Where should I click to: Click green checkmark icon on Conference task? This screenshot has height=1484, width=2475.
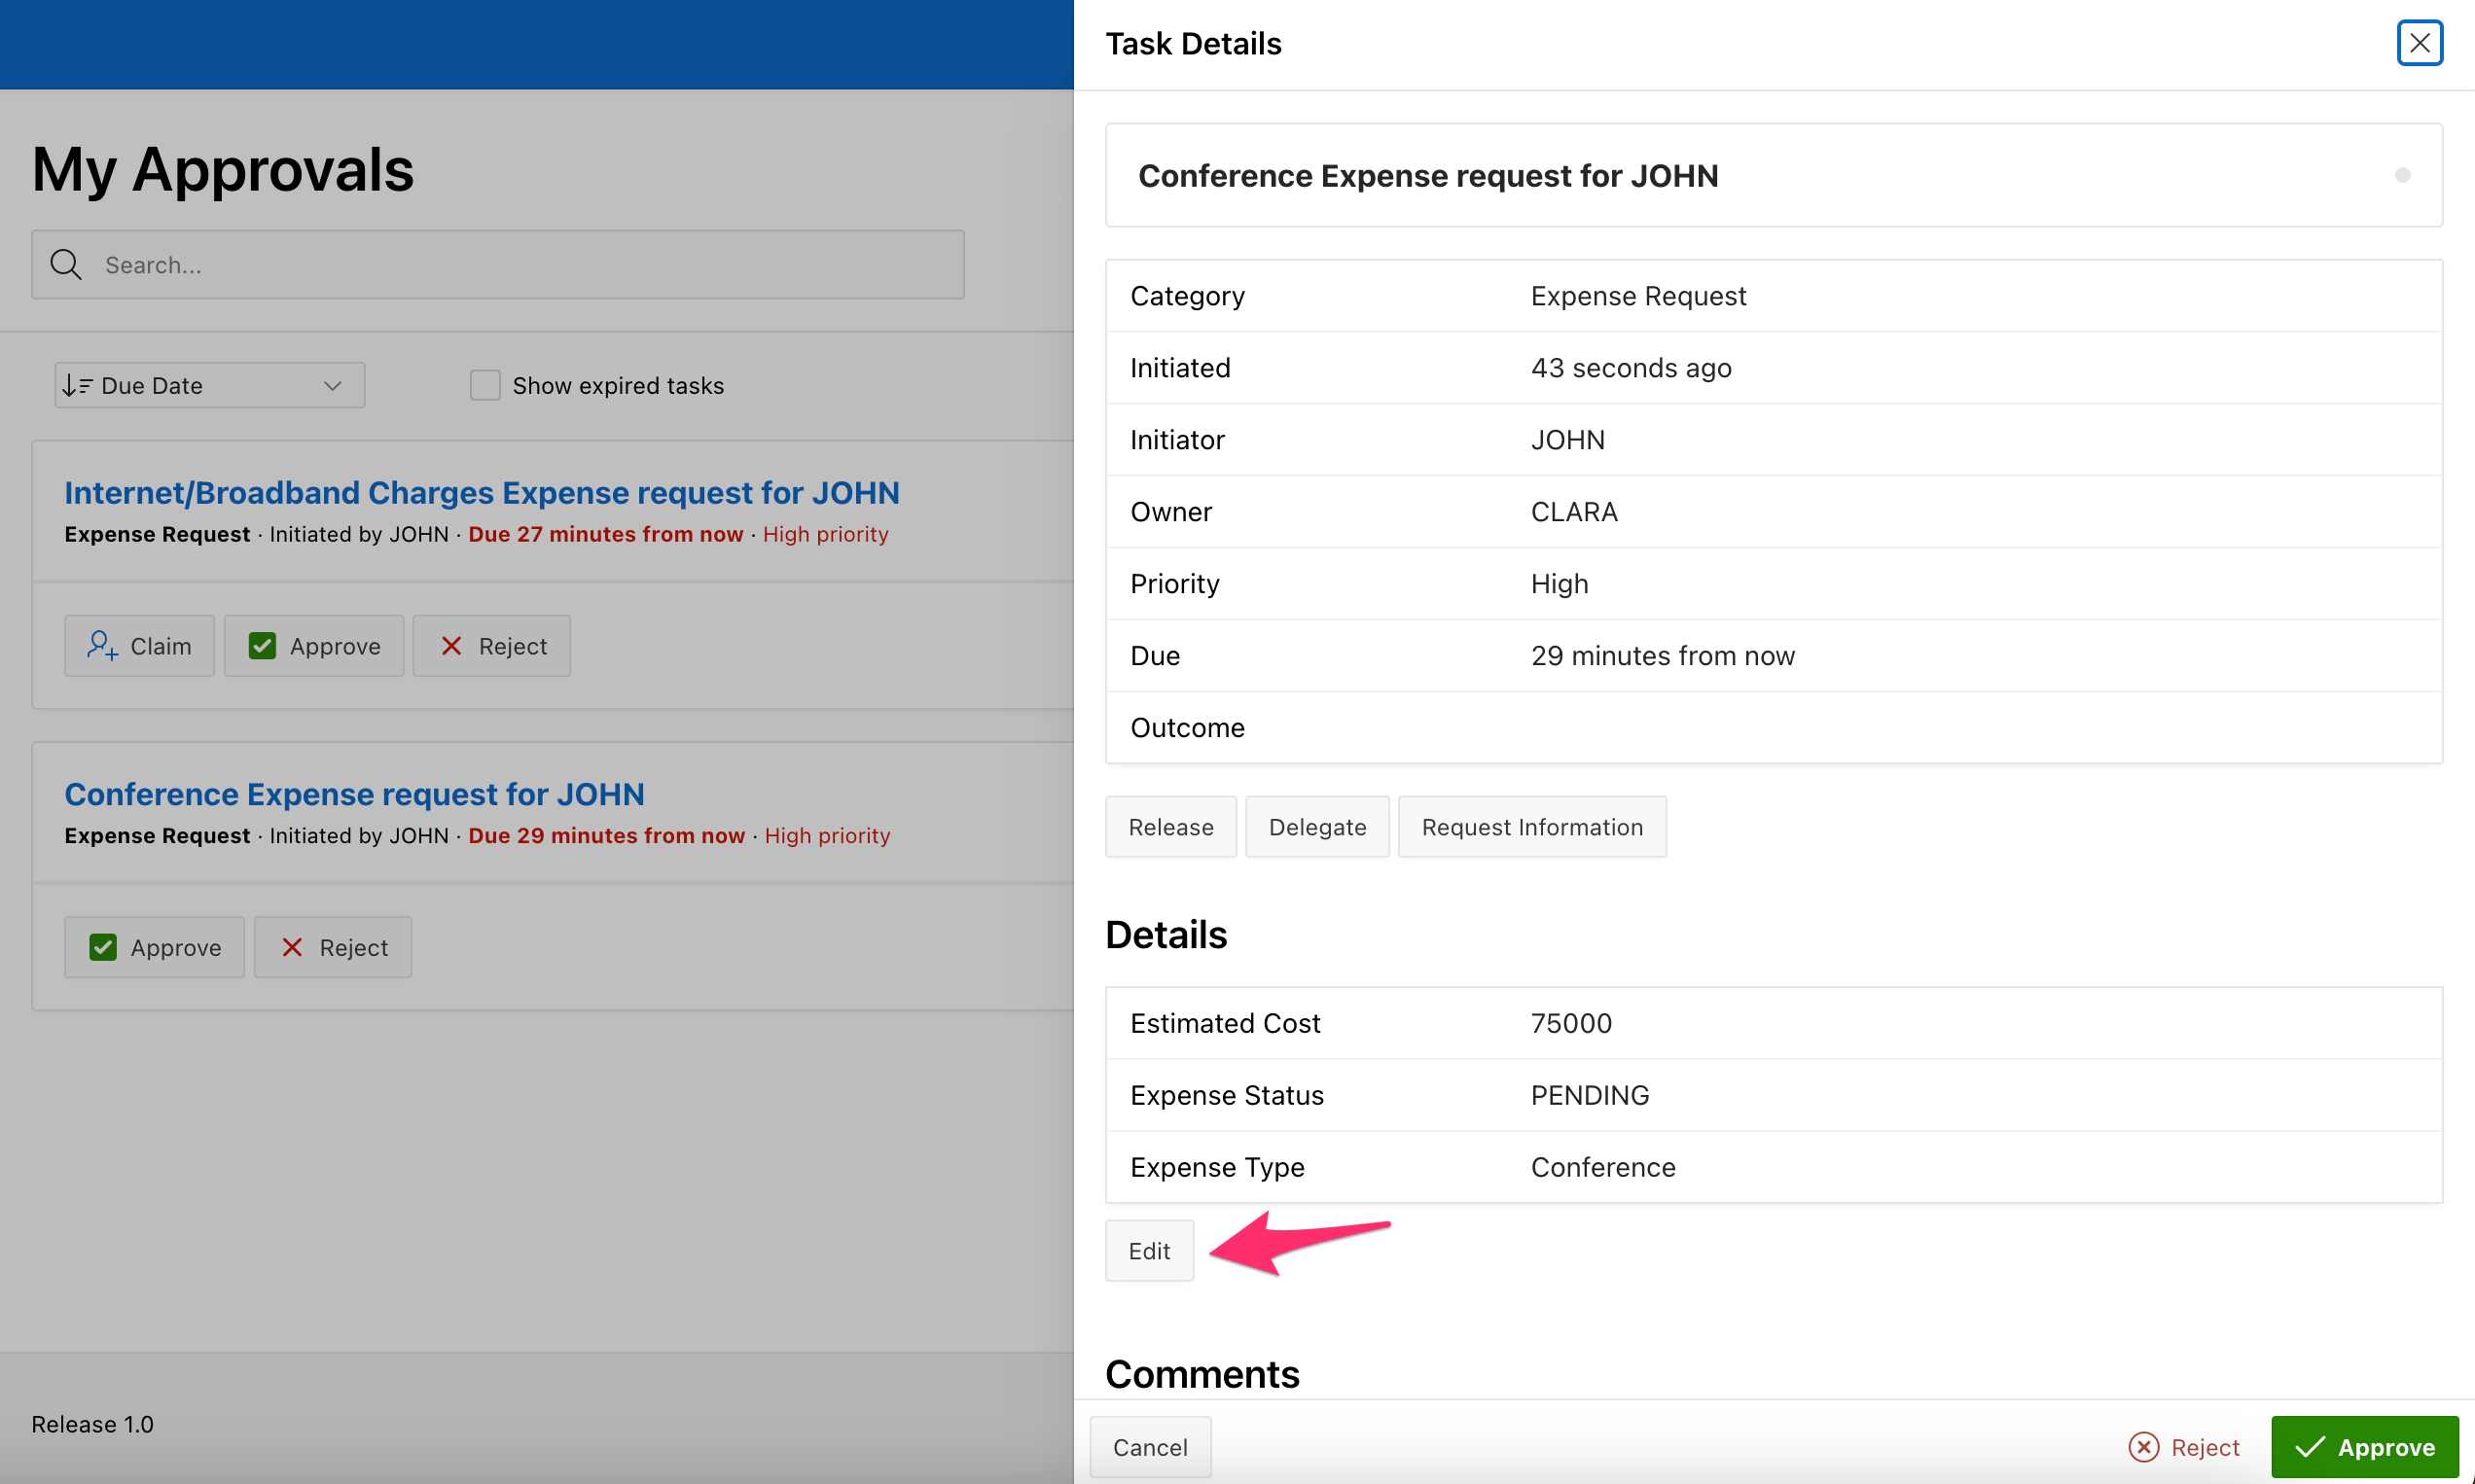(x=103, y=947)
